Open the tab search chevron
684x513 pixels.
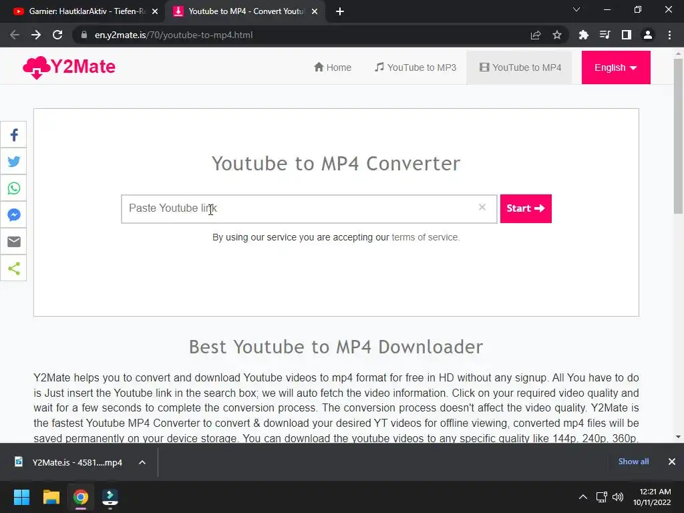click(x=576, y=9)
